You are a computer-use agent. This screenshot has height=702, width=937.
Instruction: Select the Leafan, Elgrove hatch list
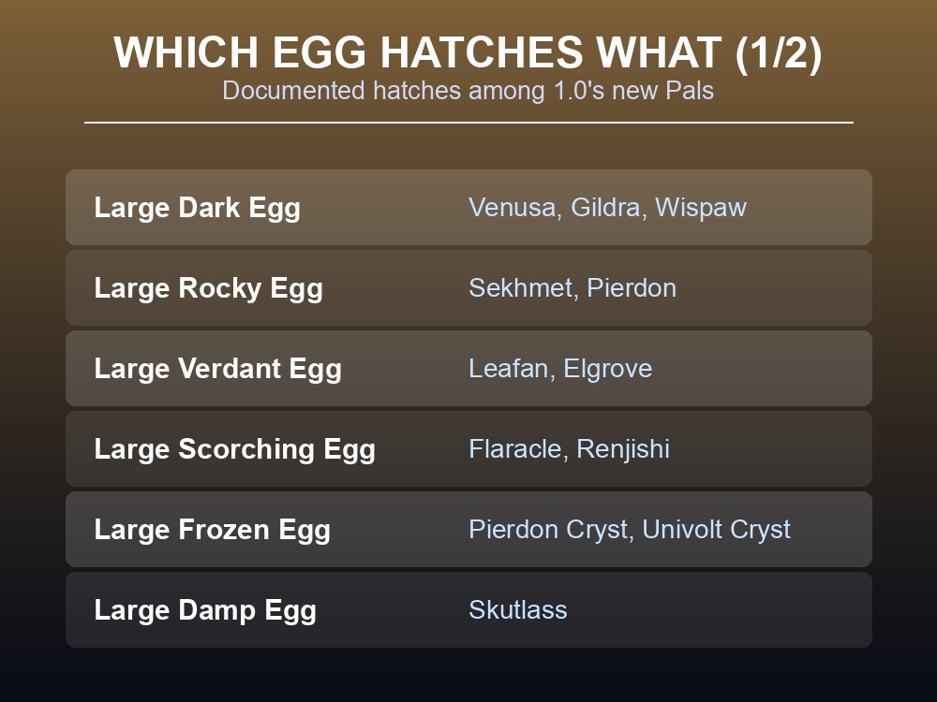(560, 369)
